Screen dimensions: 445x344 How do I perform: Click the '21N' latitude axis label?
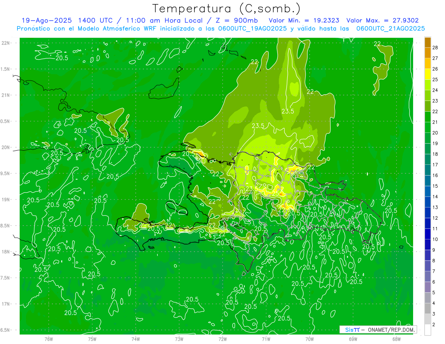pyautogui.click(x=6, y=95)
